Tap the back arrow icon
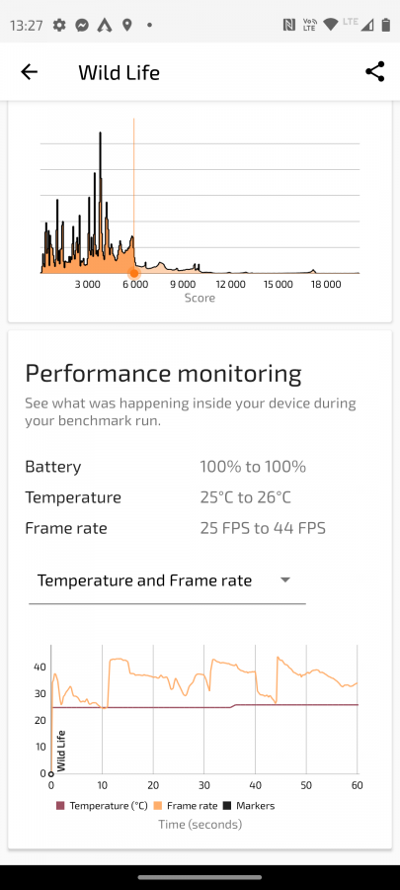The width and height of the screenshot is (400, 890). point(29,72)
